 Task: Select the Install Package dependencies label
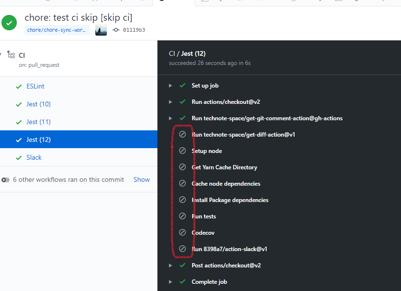pyautogui.click(x=230, y=200)
